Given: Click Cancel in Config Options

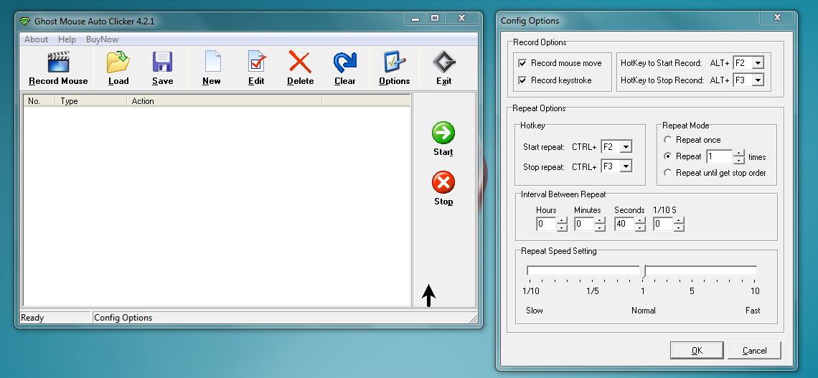Looking at the screenshot, I should [x=754, y=350].
